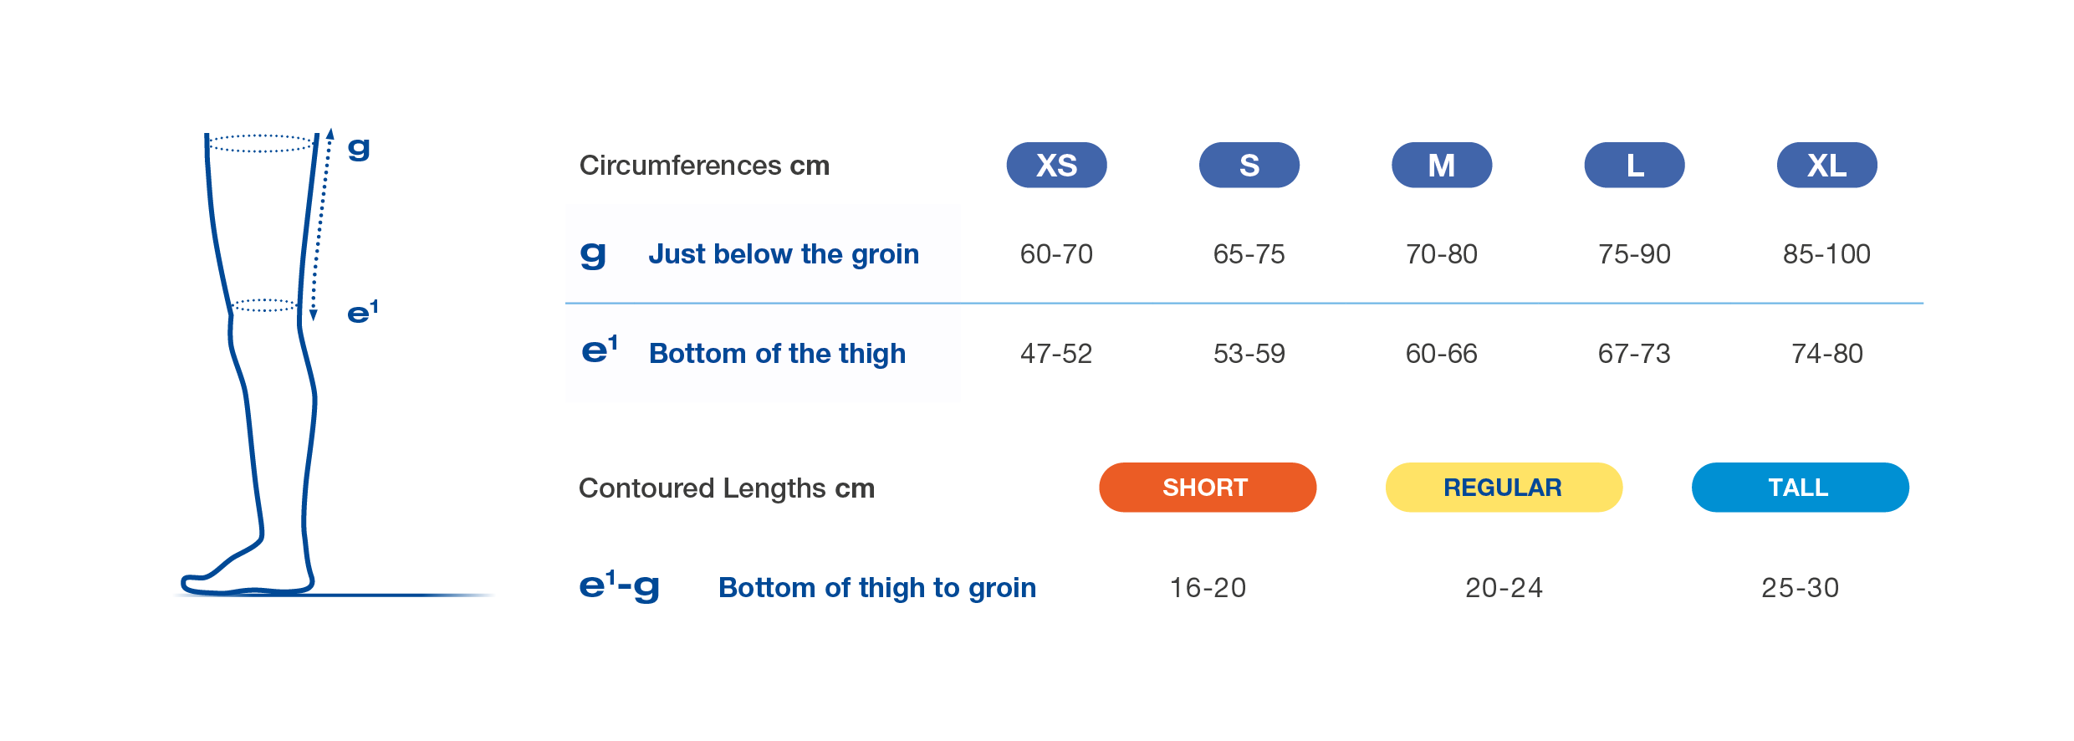This screenshot has height=741, width=2074.
Task: Click the g symbol in the groin row
Action: (x=593, y=253)
